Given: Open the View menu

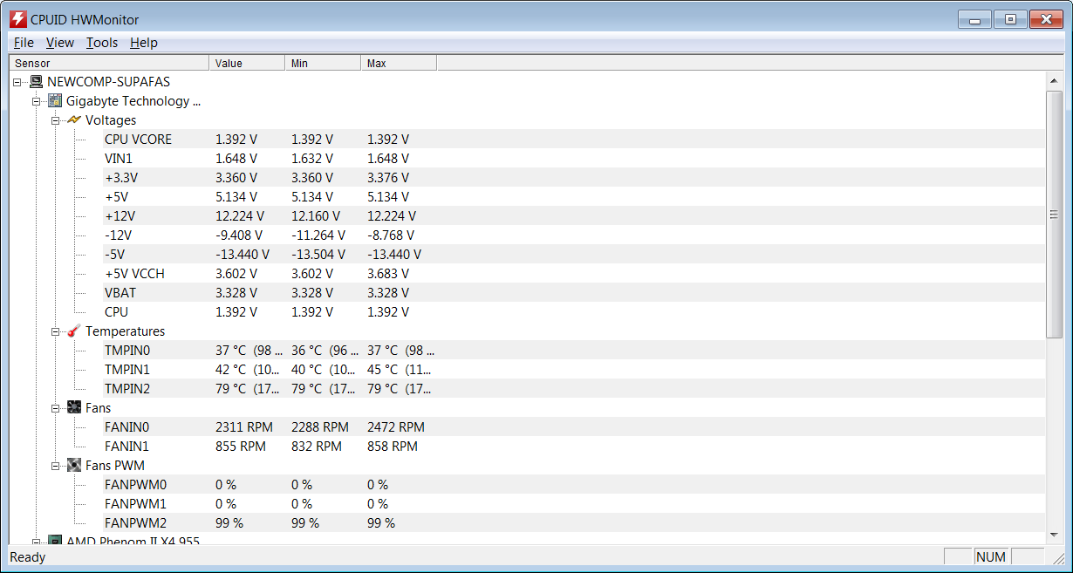Looking at the screenshot, I should [x=60, y=43].
